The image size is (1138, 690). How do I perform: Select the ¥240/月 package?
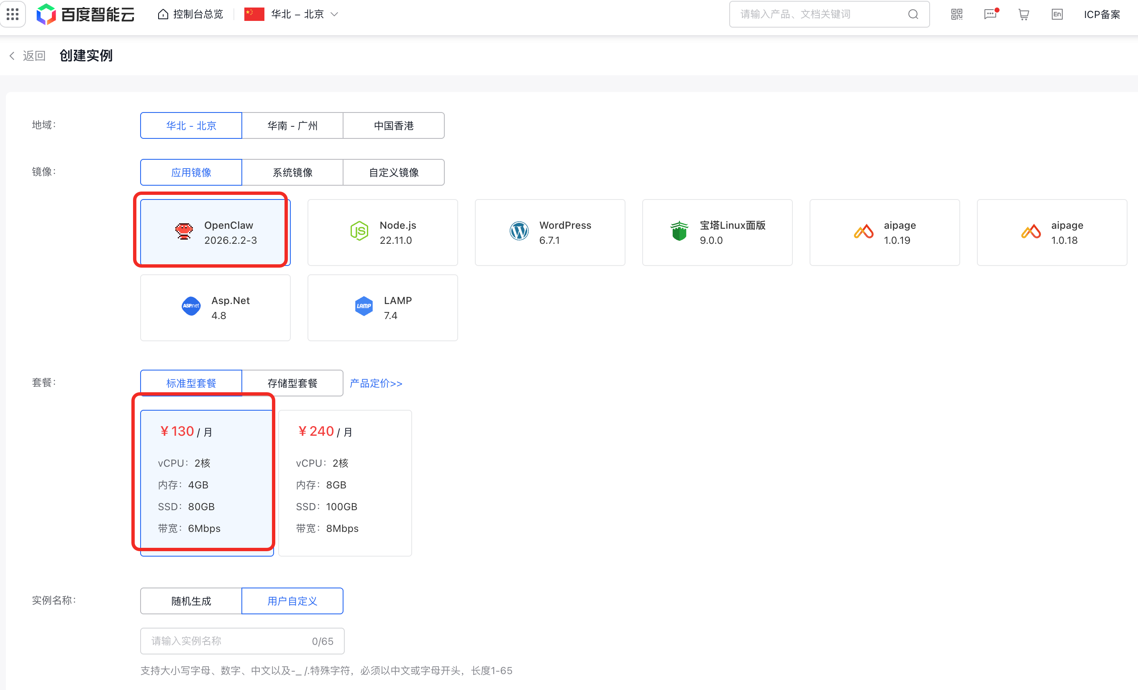345,483
